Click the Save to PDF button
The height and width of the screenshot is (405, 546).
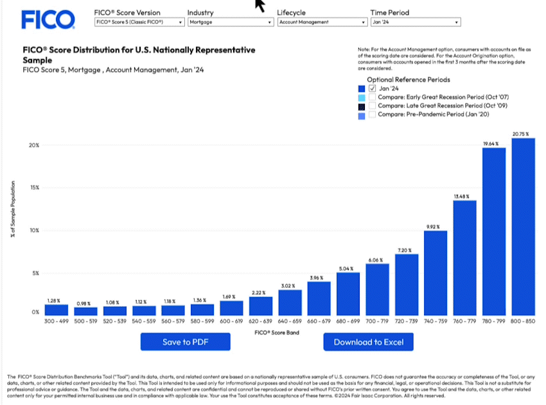coord(185,342)
